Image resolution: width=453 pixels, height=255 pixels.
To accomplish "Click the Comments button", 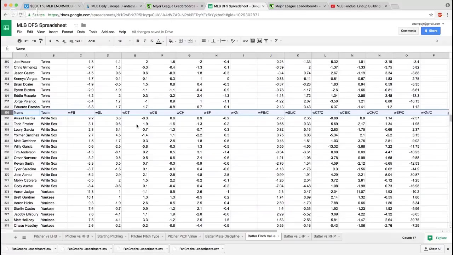I will tap(408, 31).
